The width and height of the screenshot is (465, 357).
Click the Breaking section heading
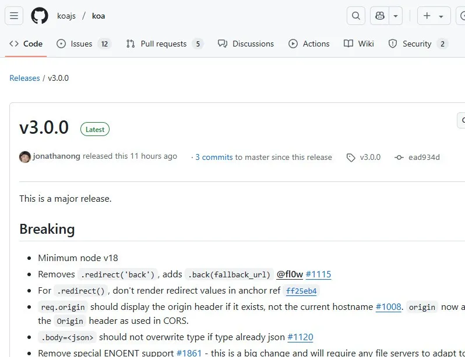pos(47,229)
